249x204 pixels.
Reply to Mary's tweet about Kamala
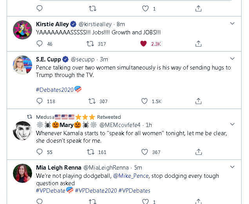coord(40,152)
